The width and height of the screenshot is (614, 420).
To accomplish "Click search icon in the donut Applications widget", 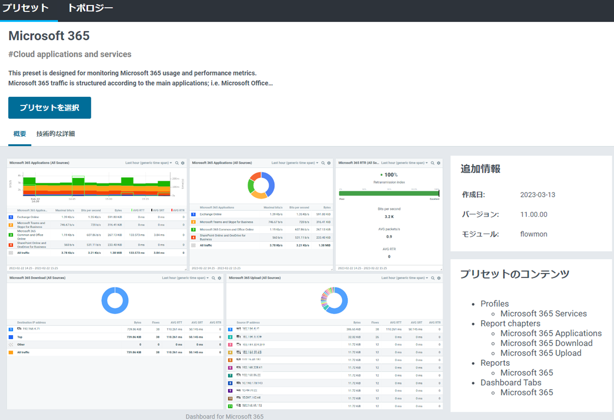I will coord(323,163).
